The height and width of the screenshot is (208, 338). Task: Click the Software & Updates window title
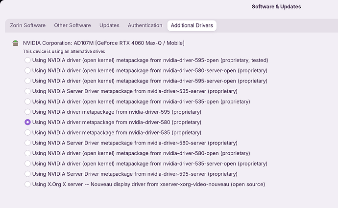[276, 7]
